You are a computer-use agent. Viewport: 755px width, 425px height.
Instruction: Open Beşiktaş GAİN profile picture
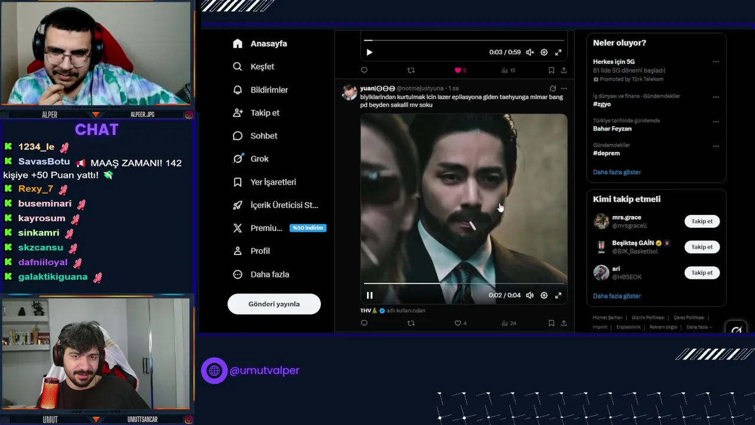601,247
